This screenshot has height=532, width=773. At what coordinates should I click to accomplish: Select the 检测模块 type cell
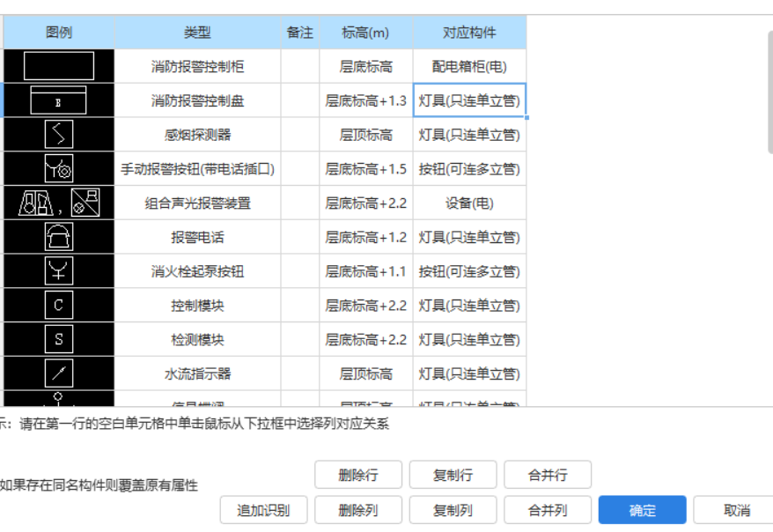coord(198,339)
